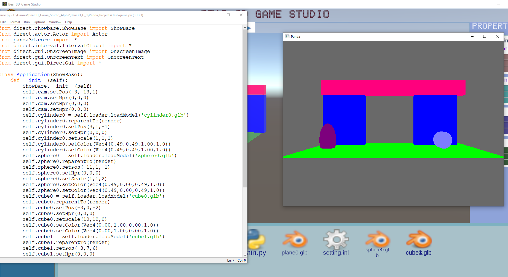Click the PROPERT panel header in Game Studio

pos(490,26)
